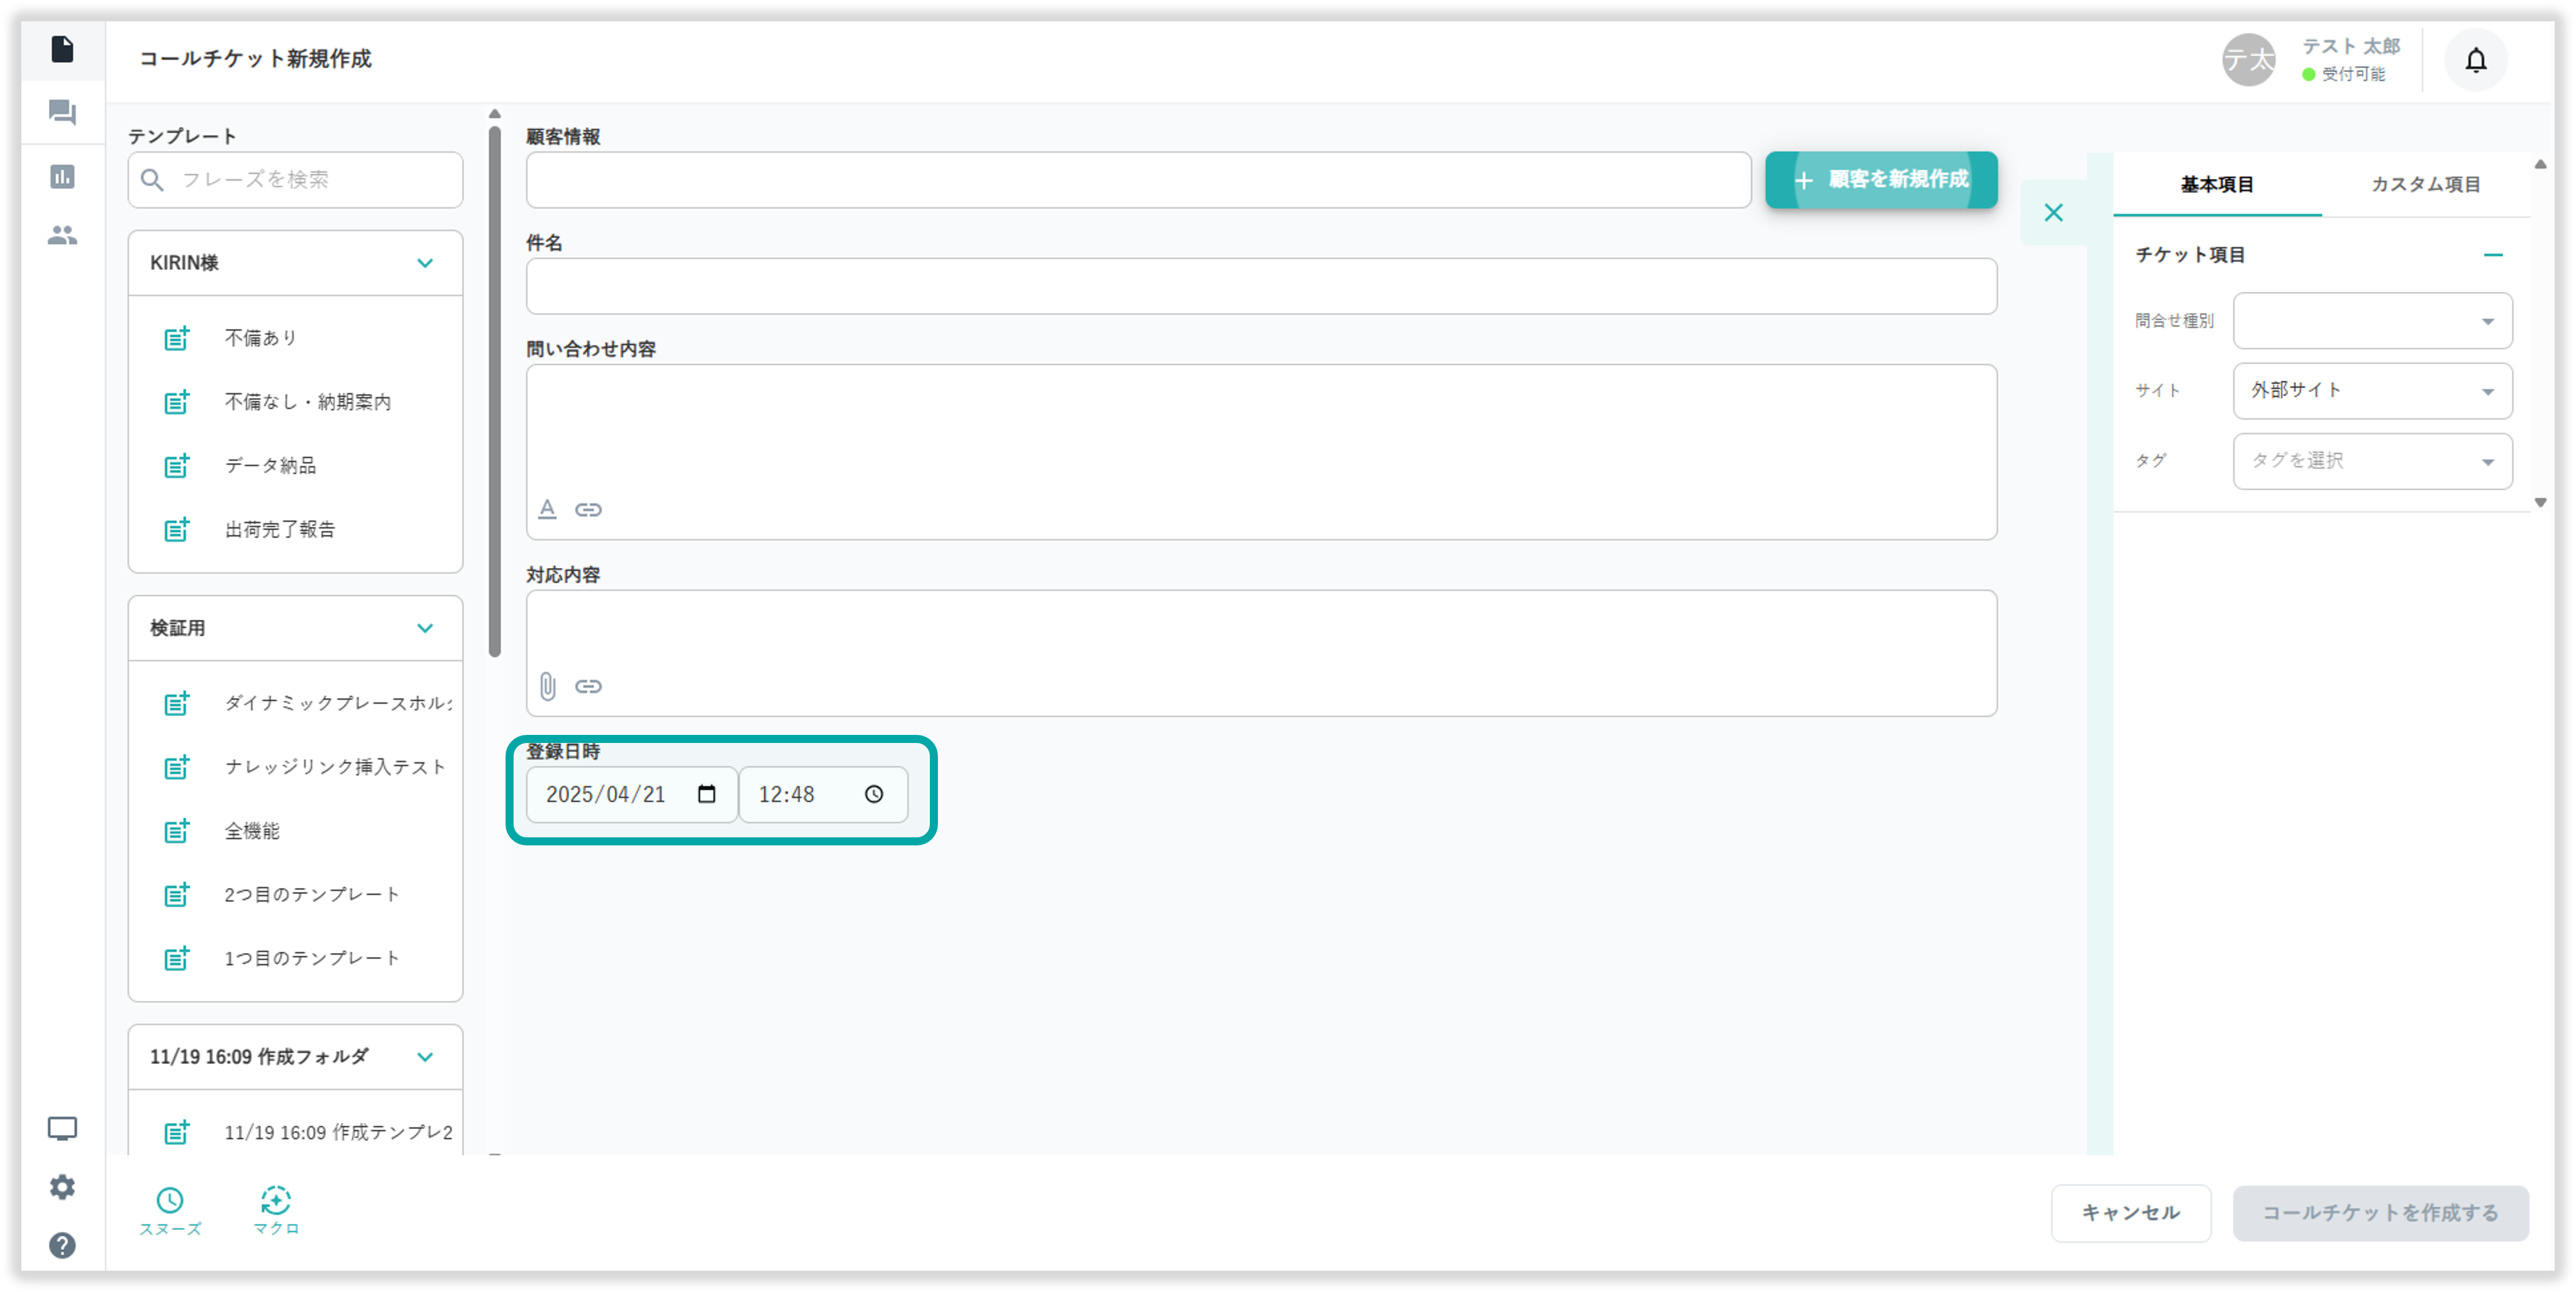Collapse the チケット項目 section

point(2493,256)
